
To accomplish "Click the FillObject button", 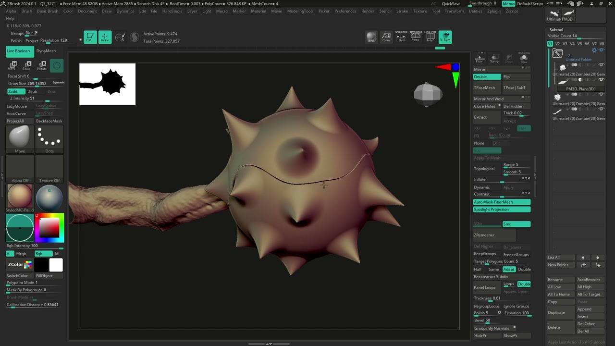I will click(x=49, y=276).
